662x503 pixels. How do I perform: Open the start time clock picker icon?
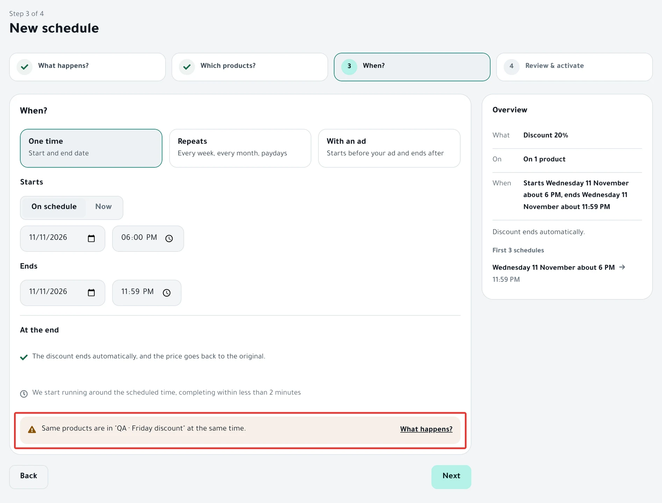click(x=169, y=239)
